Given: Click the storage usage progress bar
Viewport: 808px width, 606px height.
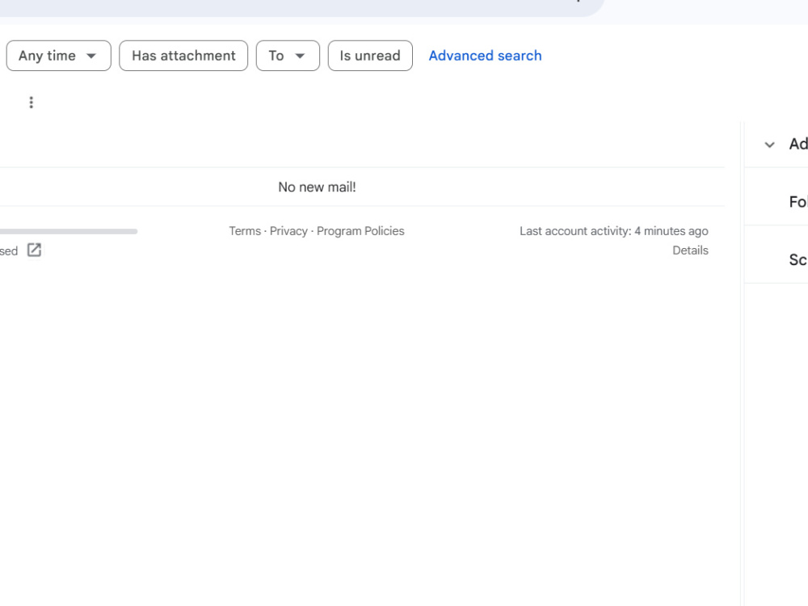Looking at the screenshot, I should 69,231.
